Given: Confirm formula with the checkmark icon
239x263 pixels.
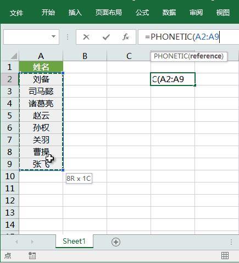Looking at the screenshot, I should pyautogui.click(x=106, y=37).
